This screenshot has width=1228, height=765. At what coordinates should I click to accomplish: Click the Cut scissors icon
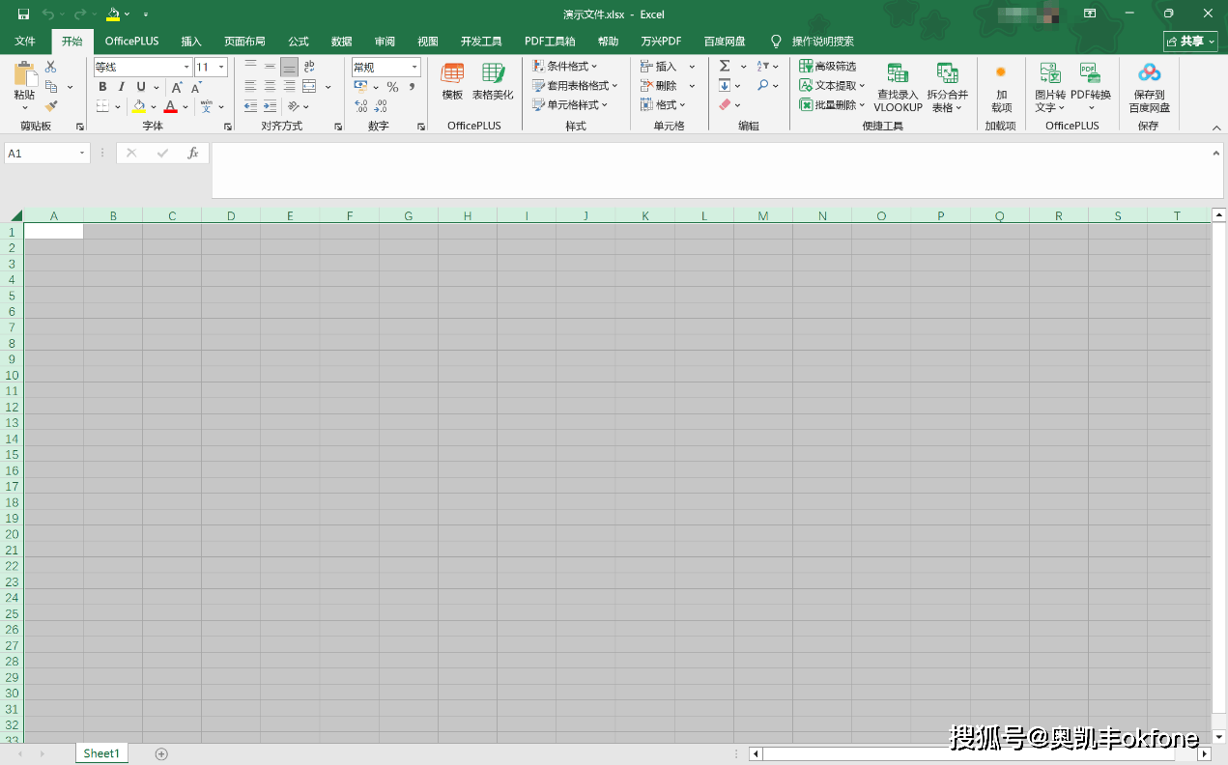51,67
